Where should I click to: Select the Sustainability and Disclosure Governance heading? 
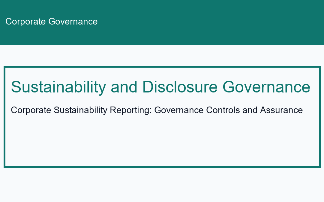160,87
